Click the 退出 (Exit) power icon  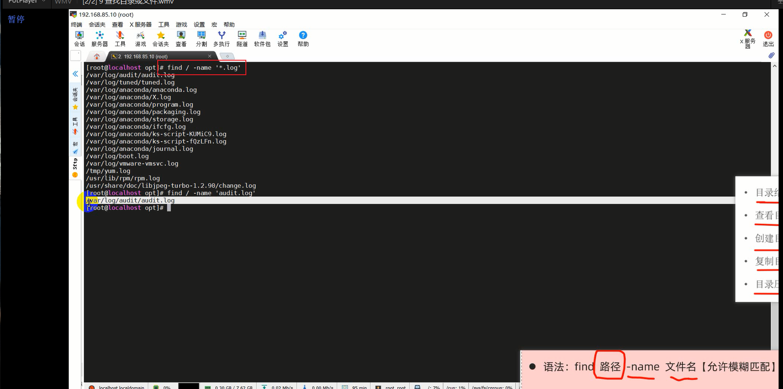point(768,39)
